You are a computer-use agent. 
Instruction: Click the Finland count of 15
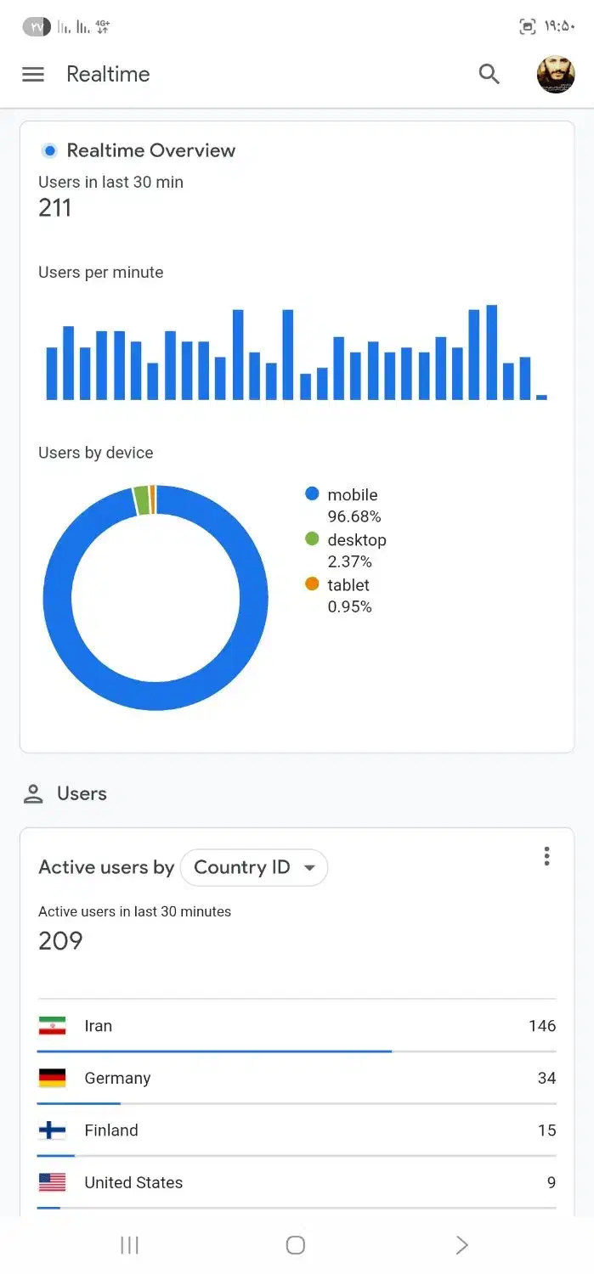click(x=546, y=1130)
